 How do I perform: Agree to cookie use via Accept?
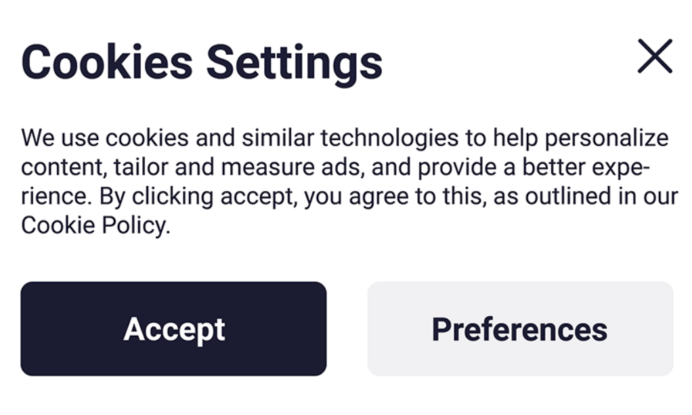point(173,329)
